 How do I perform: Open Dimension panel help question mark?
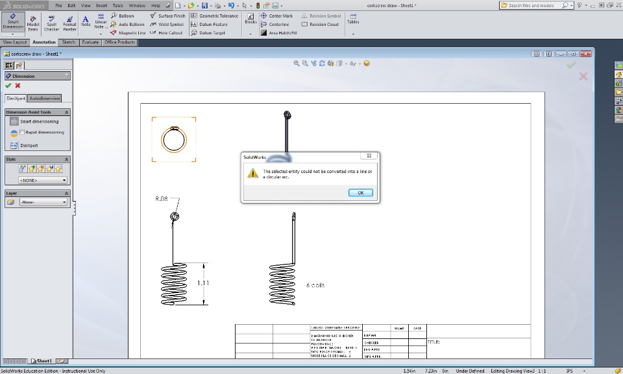coord(66,76)
